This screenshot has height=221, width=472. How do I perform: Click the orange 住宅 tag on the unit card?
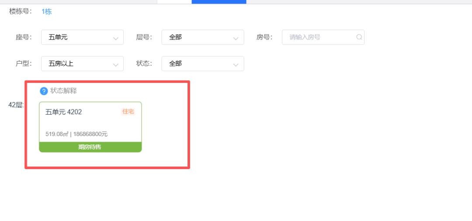[128, 112]
